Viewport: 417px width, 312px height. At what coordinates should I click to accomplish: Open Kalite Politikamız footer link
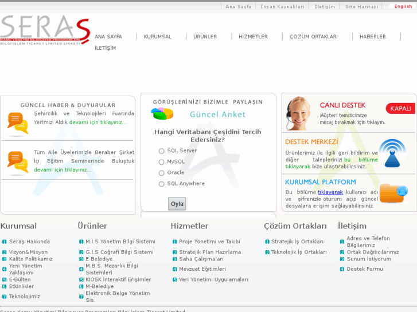point(30,259)
